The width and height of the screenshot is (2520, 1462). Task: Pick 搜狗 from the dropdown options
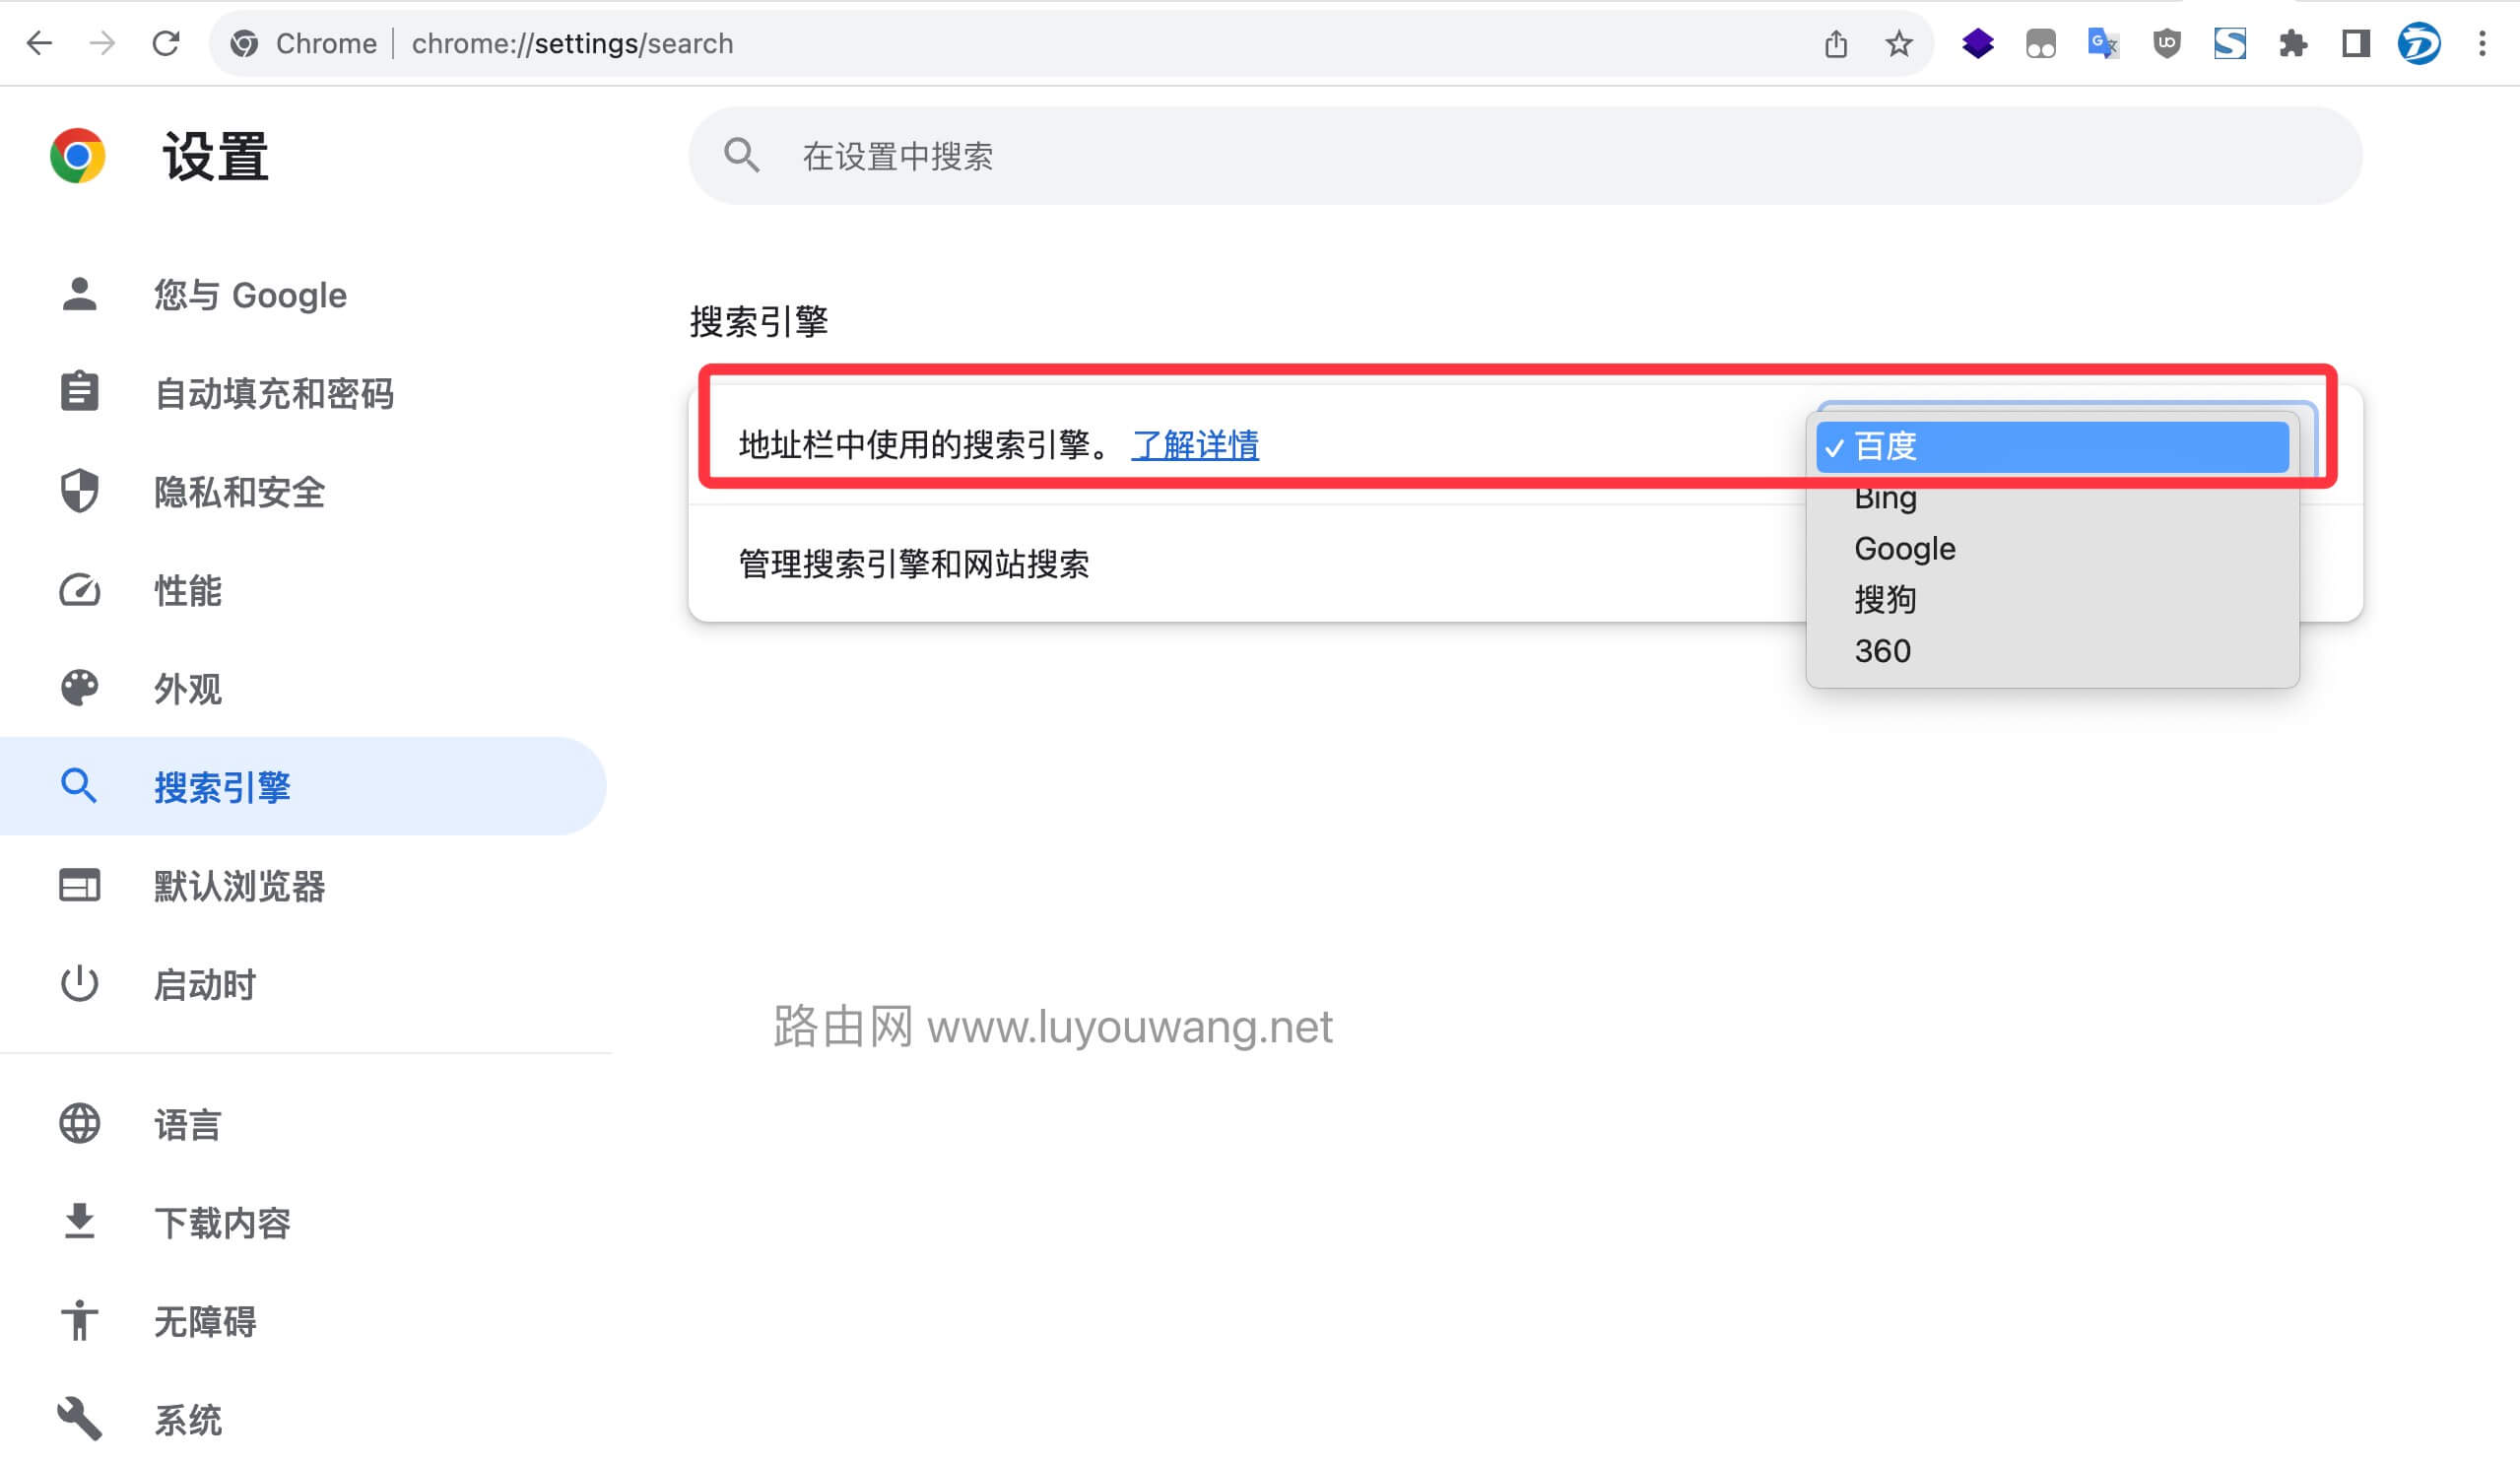click(1885, 600)
